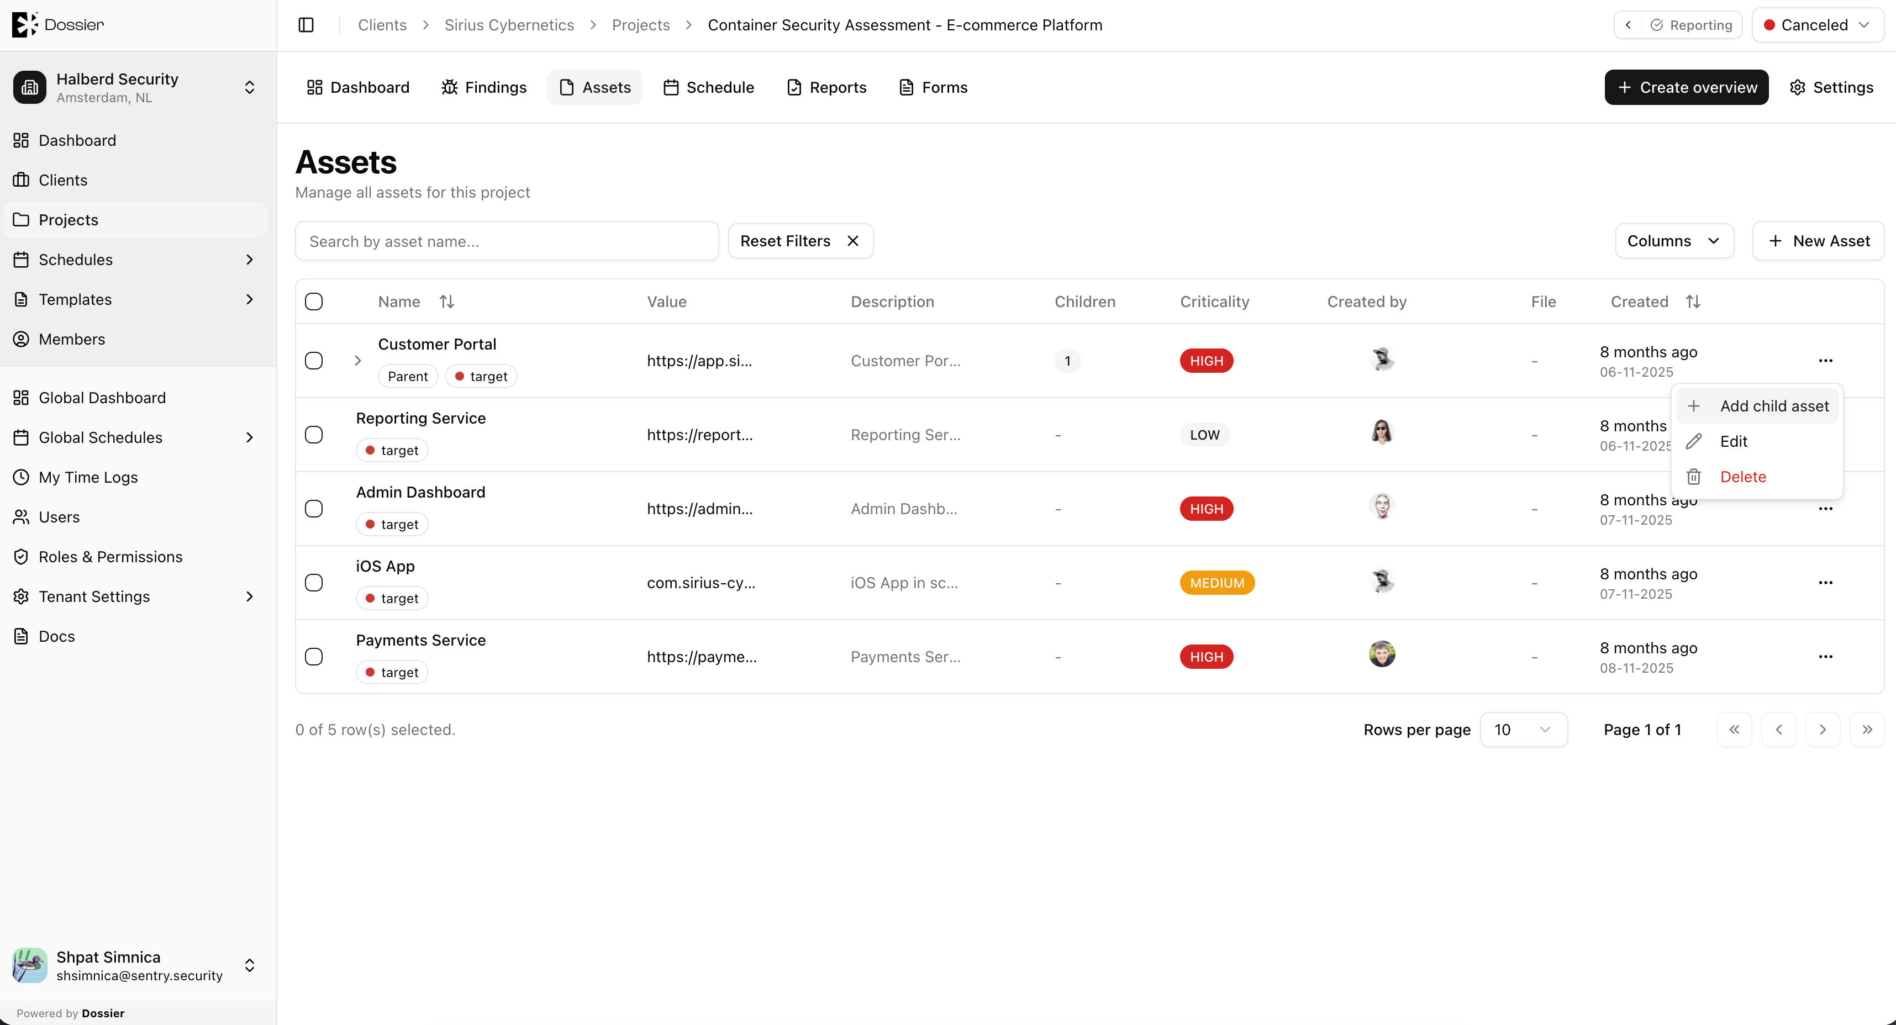The width and height of the screenshot is (1896, 1025).
Task: Change rows per page dropdown
Action: coord(1523,730)
